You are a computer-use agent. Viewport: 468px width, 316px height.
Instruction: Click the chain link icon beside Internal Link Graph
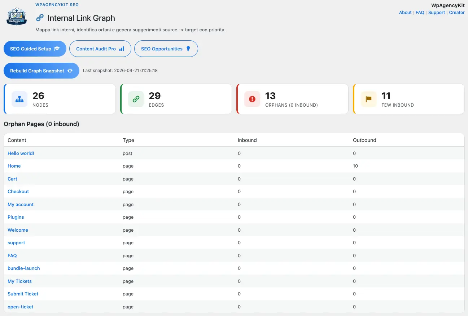40,18
